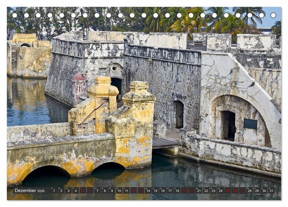Select day 1 in the calendar strip
Viewport: 288px width, 207px height.
54,190
